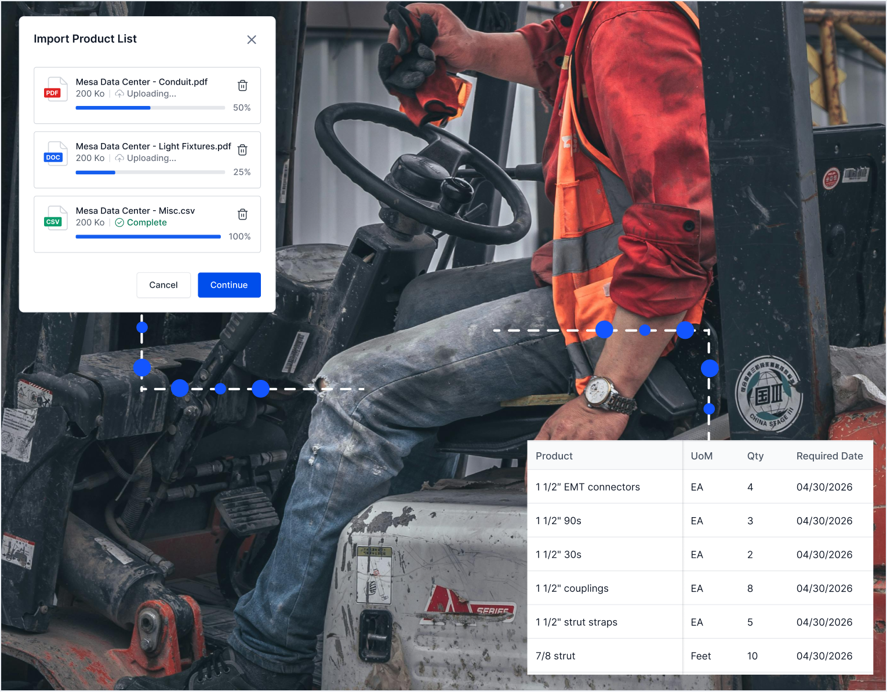Click the Conduit.pdf 50% progress bar
This screenshot has width=887, height=692.
150,108
